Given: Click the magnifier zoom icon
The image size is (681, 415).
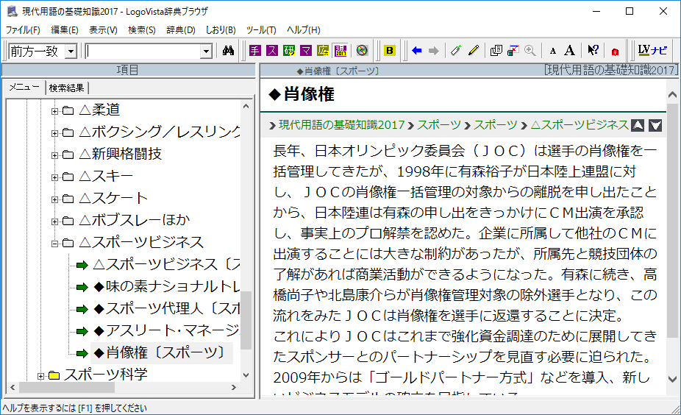Looking at the screenshot, I should (x=530, y=51).
